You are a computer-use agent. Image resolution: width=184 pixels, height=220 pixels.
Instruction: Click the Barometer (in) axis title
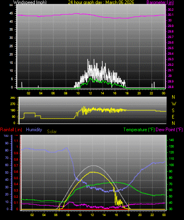[160, 2]
